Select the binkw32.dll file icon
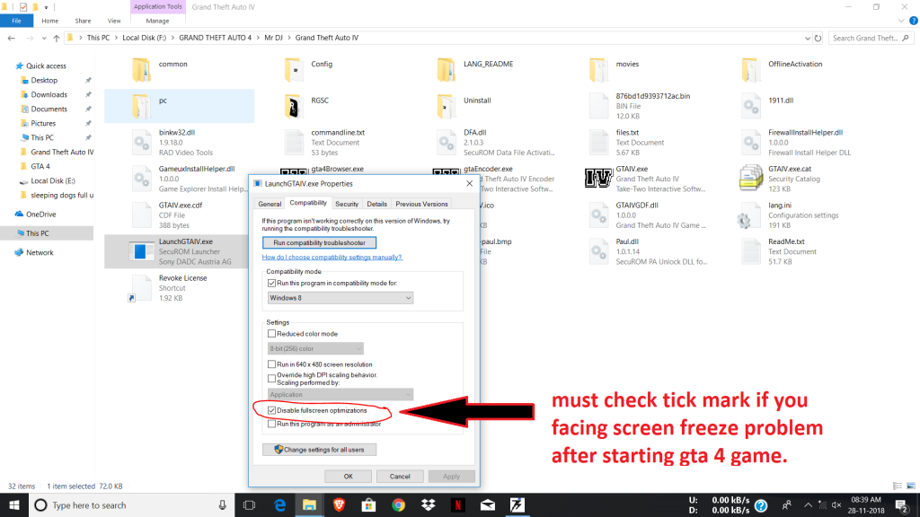Screen dimensions: 920x517 point(141,143)
